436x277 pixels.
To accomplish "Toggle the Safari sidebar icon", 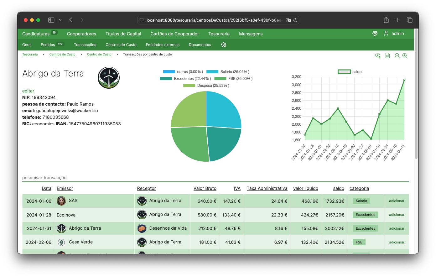I will (51, 20).
